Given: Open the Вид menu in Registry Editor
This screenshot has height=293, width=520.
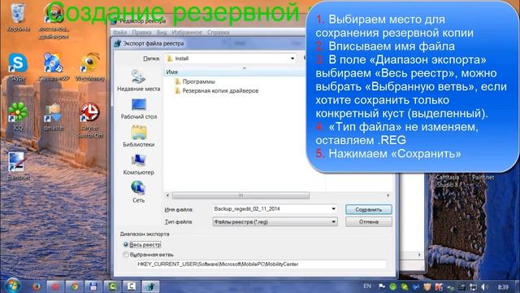Looking at the screenshot, I should pyautogui.click(x=162, y=33).
